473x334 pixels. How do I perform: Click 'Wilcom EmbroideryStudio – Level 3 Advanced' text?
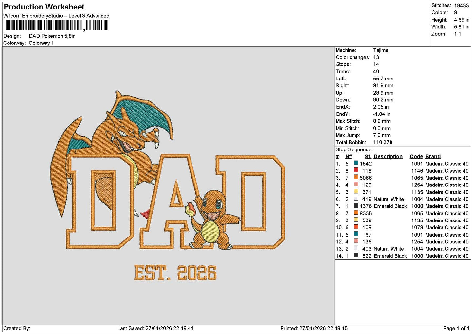[56, 16]
